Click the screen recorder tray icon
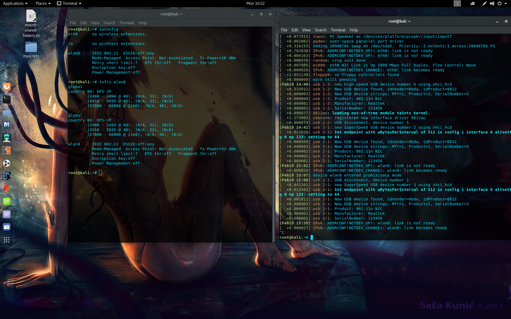The image size is (511, 319). coord(473,3)
